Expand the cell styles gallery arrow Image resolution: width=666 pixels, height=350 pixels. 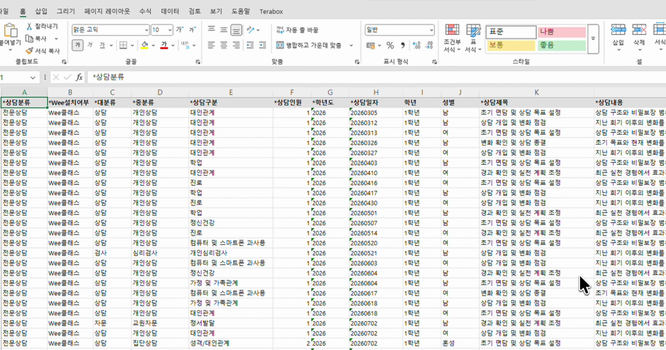(593, 39)
